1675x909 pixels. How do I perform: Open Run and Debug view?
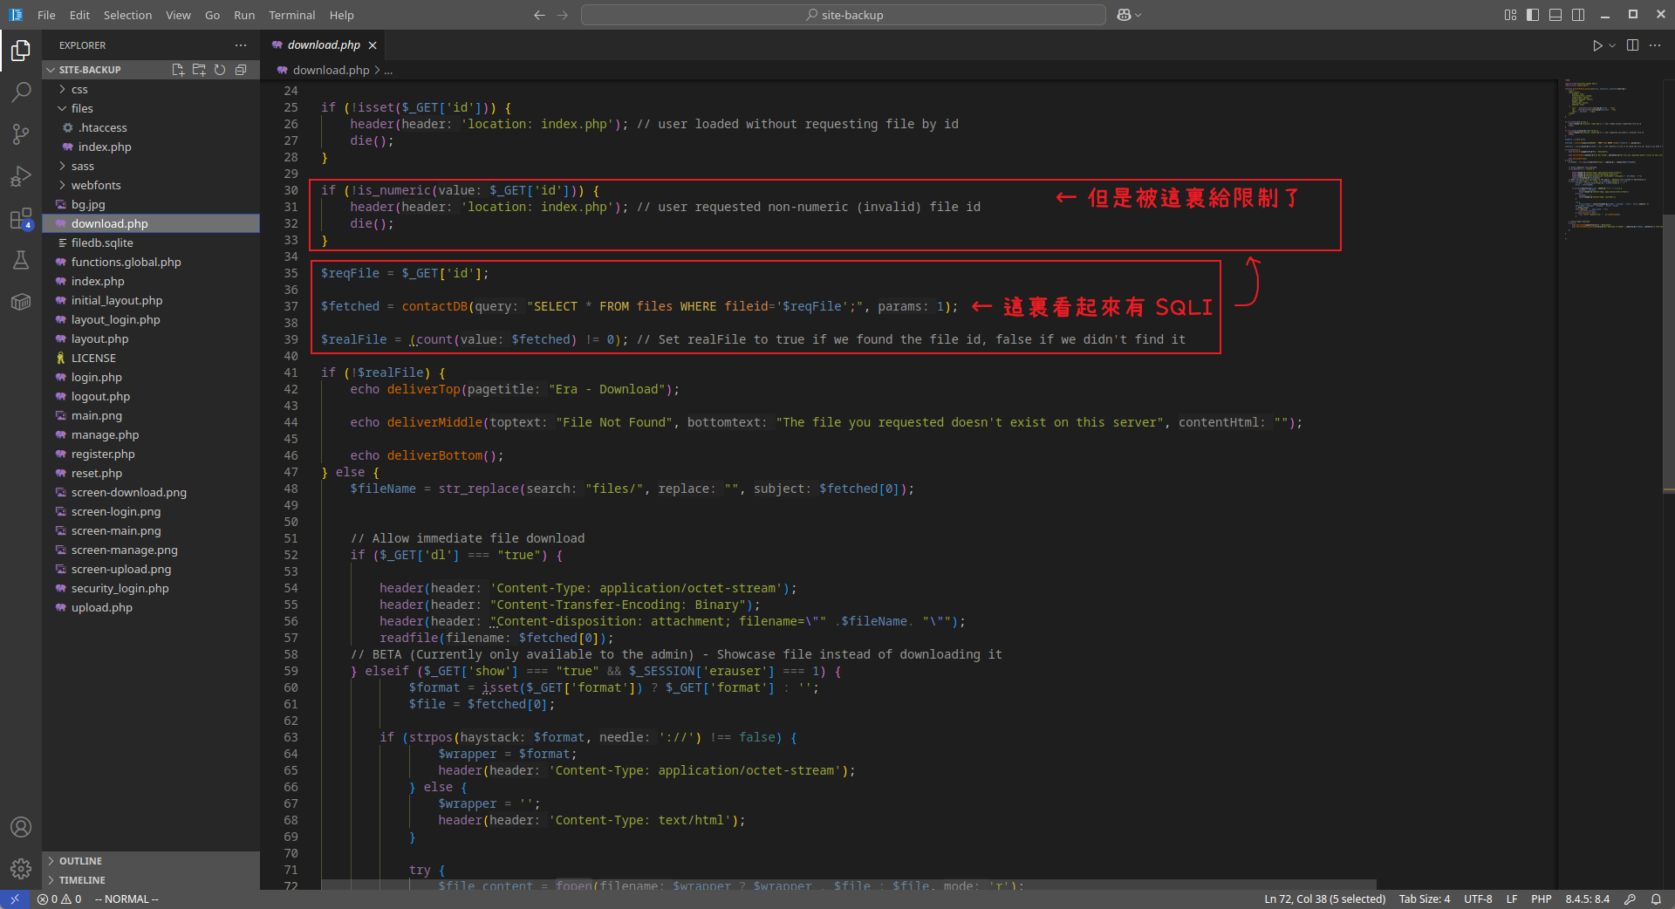21,176
